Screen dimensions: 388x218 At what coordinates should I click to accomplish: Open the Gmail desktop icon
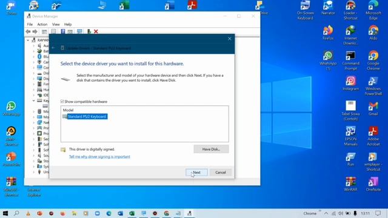point(373,108)
